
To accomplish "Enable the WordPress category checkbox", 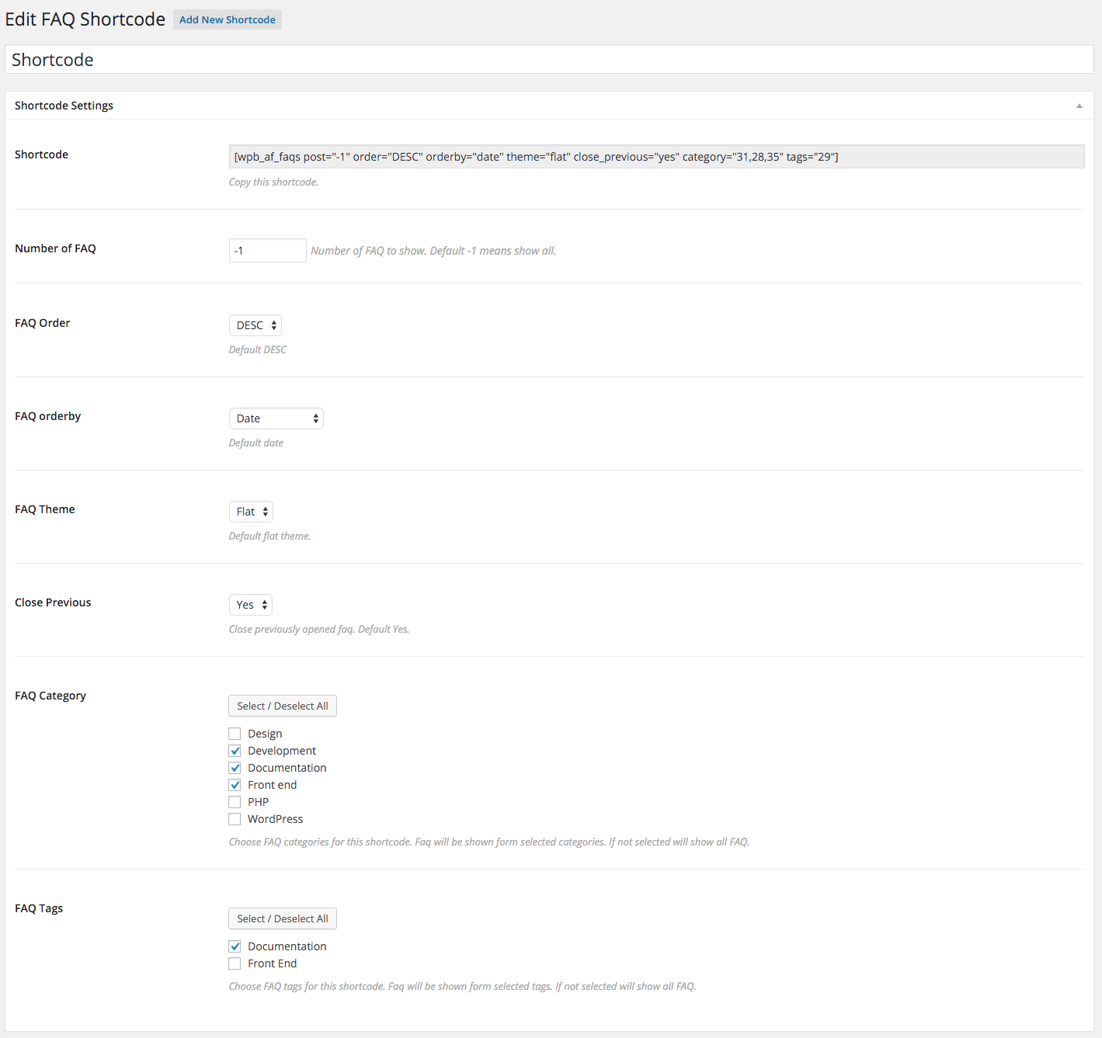I will [235, 819].
